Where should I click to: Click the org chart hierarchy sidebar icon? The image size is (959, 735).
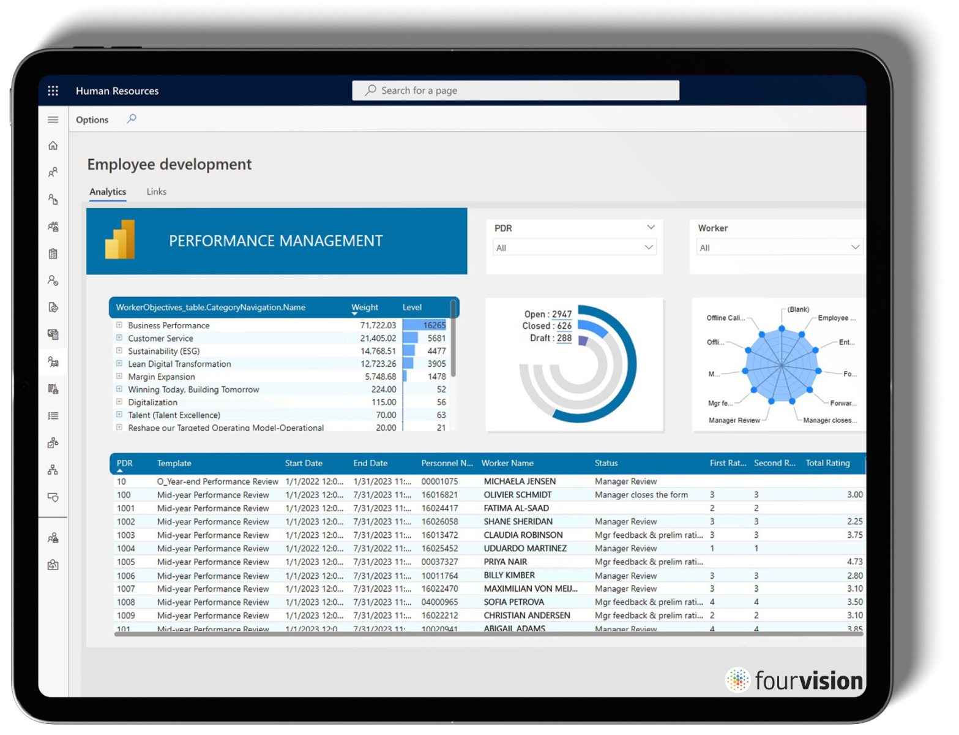click(x=53, y=470)
